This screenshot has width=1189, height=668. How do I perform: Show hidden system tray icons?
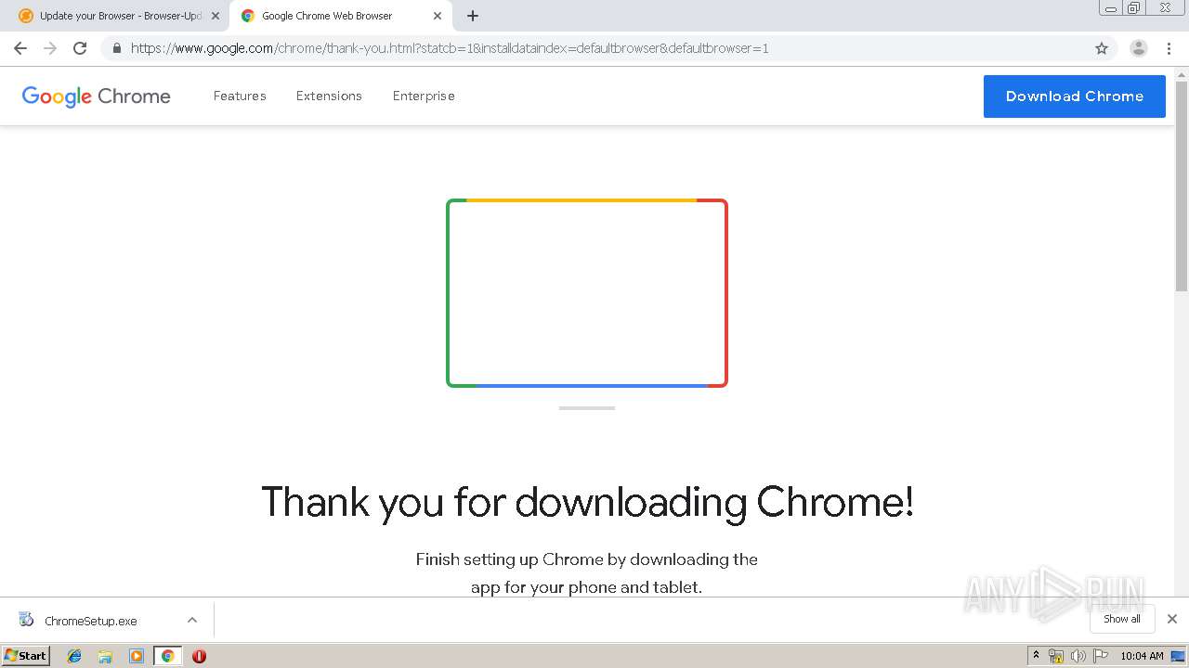coord(1036,655)
